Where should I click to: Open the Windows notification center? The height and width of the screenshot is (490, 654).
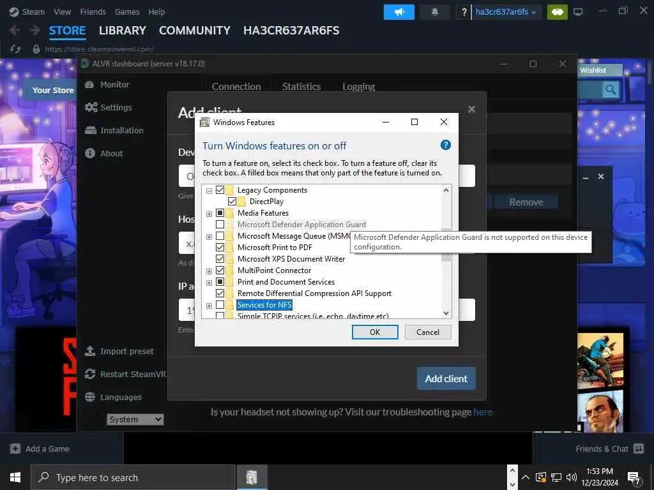634,479
